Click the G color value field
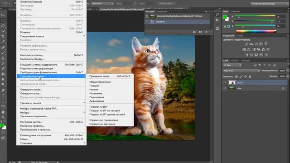The image size is (290, 163). 281,21
